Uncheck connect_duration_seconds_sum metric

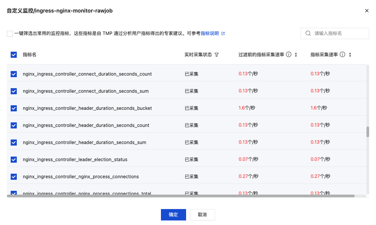coord(14,91)
